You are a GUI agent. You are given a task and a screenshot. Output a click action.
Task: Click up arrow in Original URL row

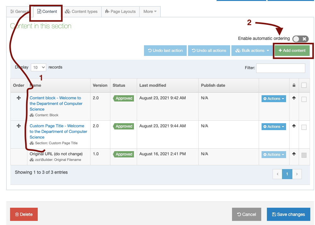tap(294, 154)
